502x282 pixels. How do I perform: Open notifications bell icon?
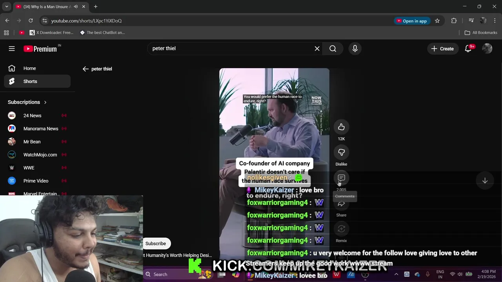(468, 49)
